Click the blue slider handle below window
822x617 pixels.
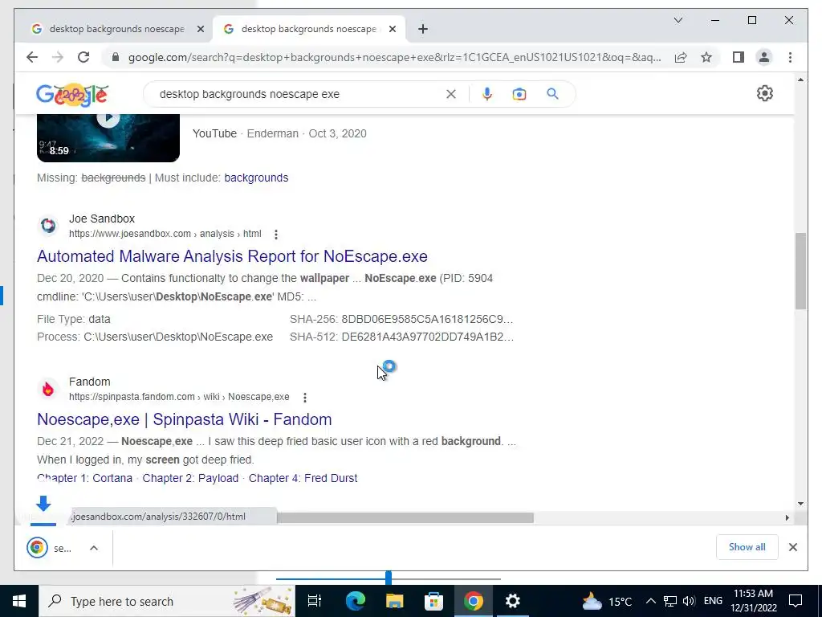pos(388,578)
